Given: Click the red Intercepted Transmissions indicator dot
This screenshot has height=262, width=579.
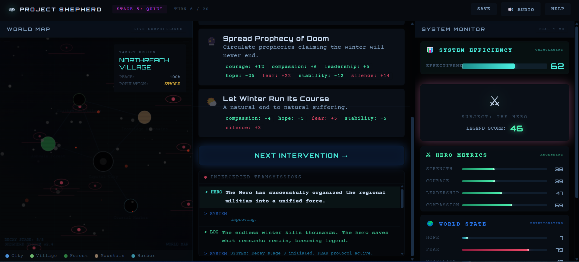Looking at the screenshot, I should (x=205, y=177).
